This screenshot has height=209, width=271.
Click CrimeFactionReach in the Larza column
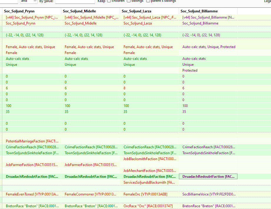click(x=149, y=147)
